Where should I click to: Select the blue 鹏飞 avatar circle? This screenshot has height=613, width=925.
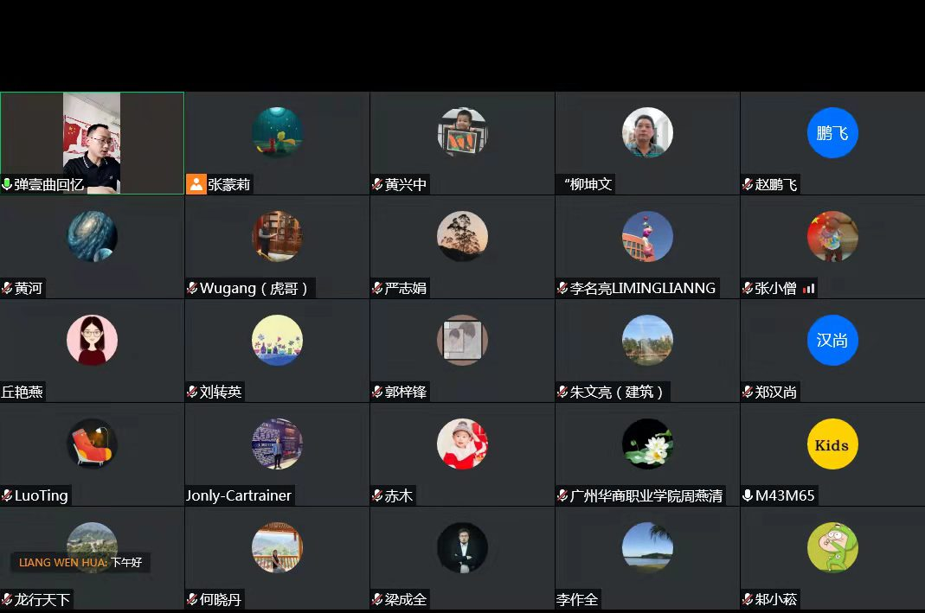coord(832,132)
